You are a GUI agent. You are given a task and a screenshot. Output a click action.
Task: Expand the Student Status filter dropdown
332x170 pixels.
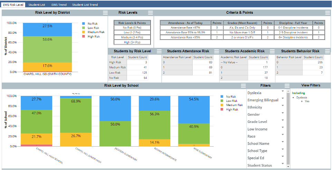point(283,164)
